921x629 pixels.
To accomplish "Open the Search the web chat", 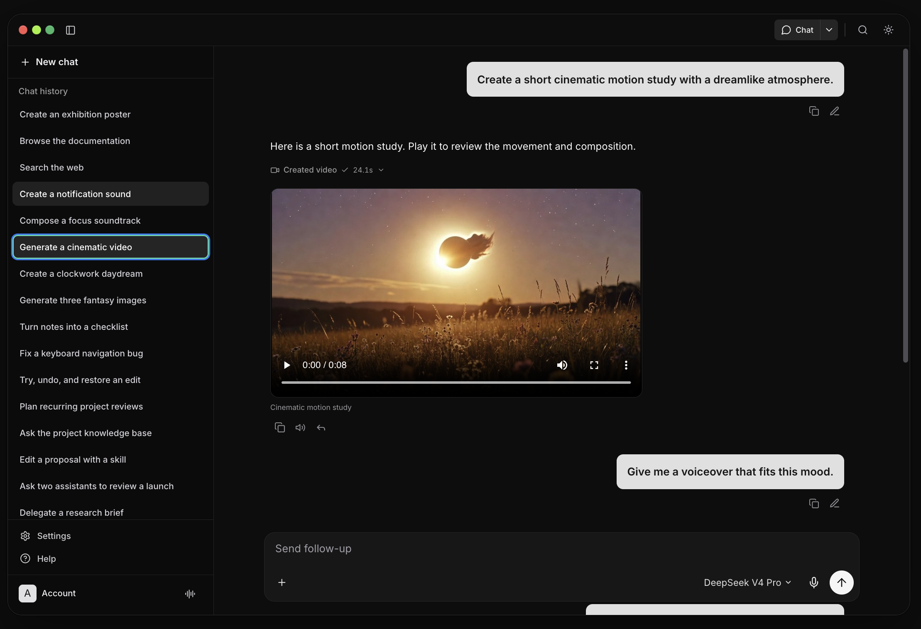I will 110,168.
